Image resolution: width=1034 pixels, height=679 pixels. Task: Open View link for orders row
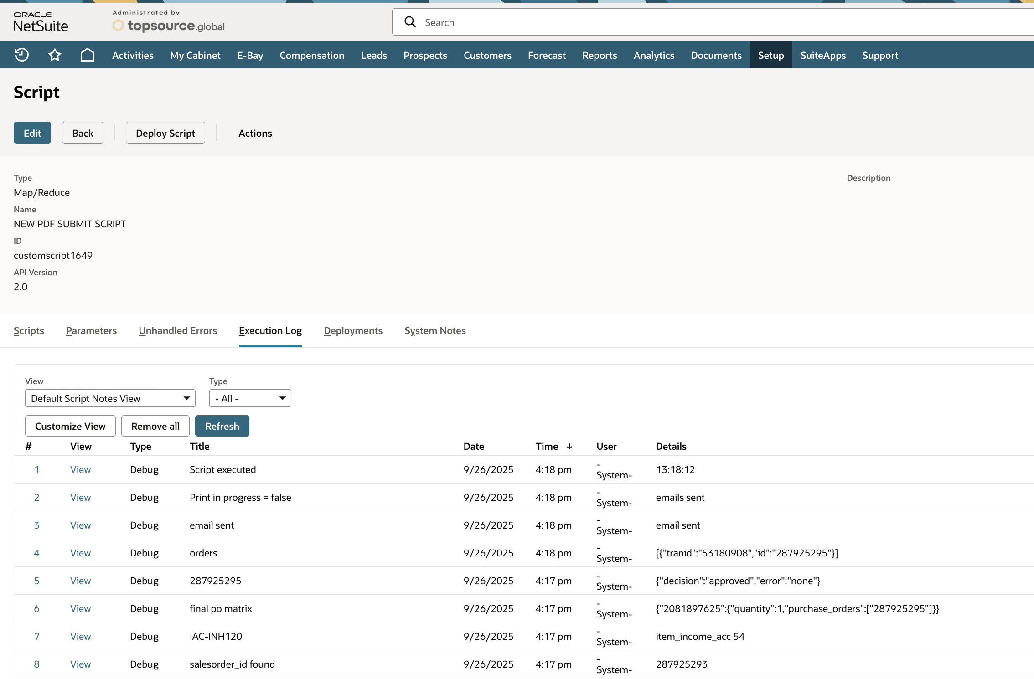80,553
